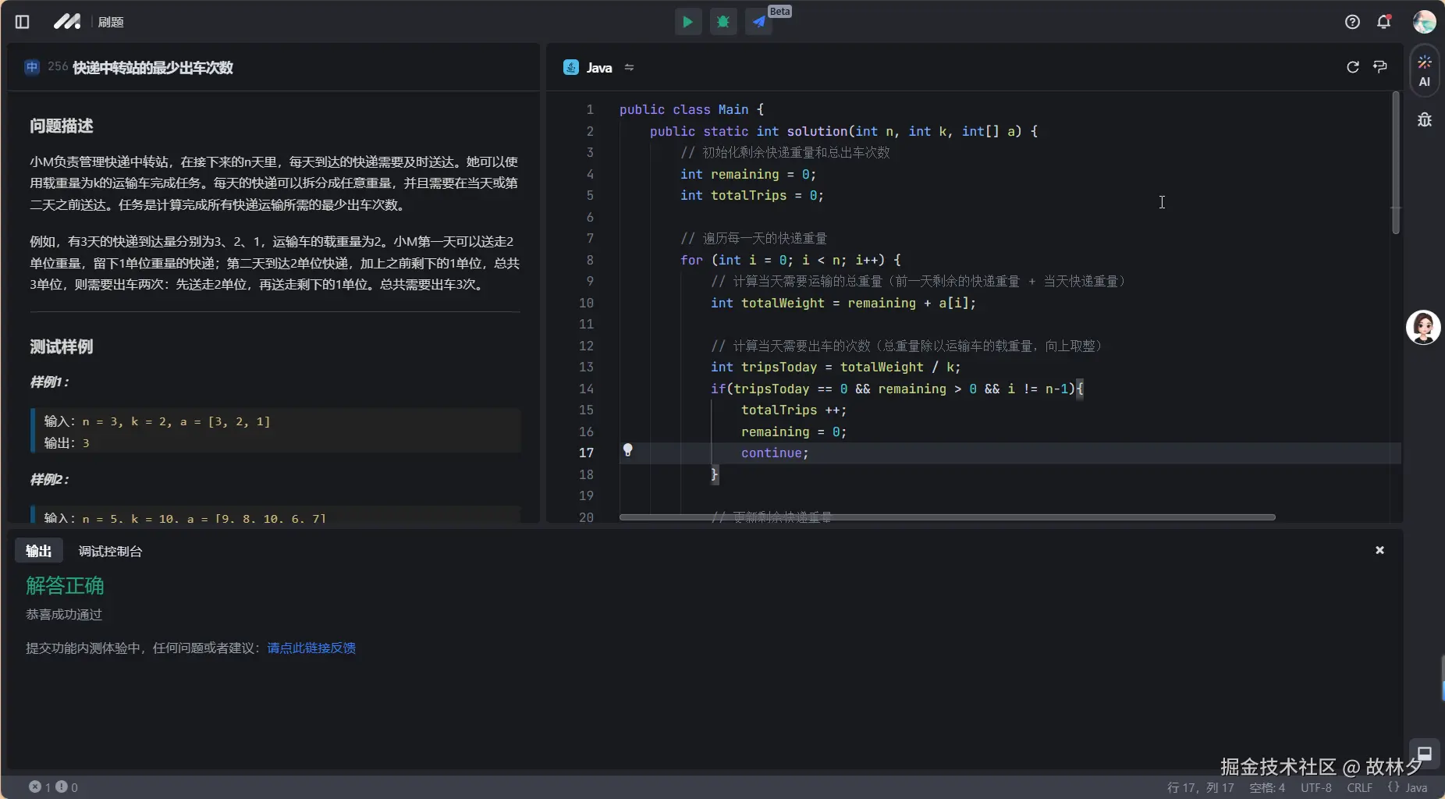
Task: Submit solution with paper plane icon
Action: pyautogui.click(x=759, y=22)
